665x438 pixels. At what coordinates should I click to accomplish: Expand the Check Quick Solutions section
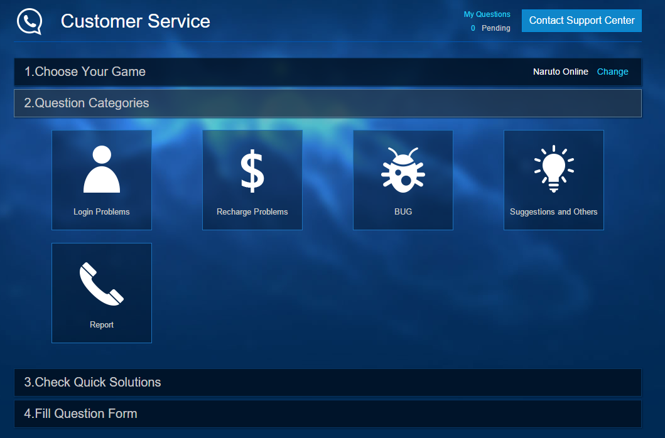92,382
